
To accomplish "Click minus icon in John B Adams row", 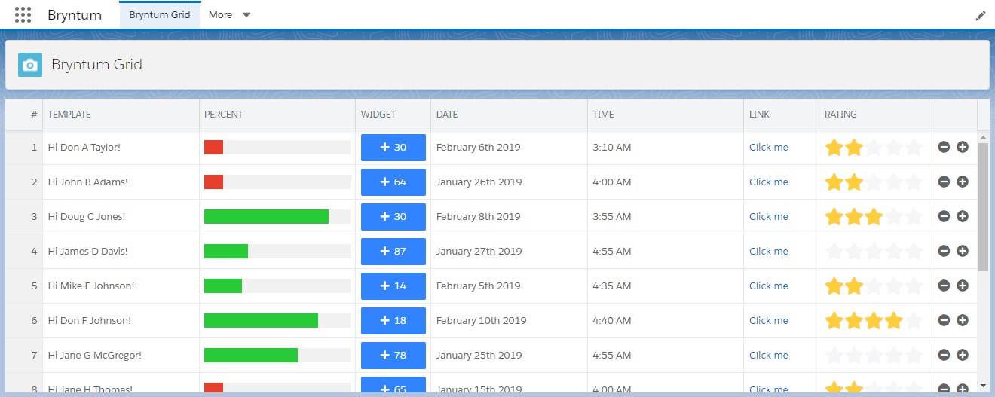I will click(x=944, y=182).
